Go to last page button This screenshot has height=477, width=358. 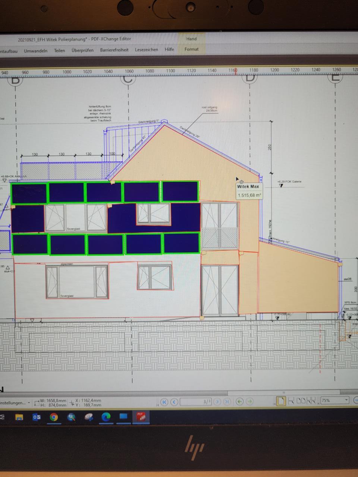click(x=227, y=402)
